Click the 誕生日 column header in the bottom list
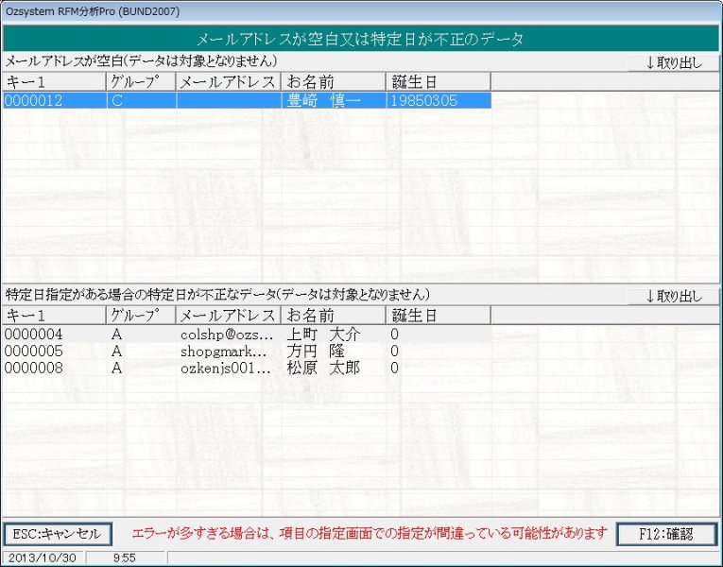Image resolution: width=723 pixels, height=567 pixels. (x=438, y=316)
